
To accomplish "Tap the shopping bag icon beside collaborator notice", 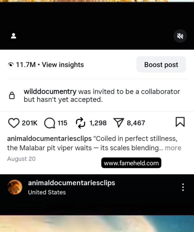I will tap(12, 96).
